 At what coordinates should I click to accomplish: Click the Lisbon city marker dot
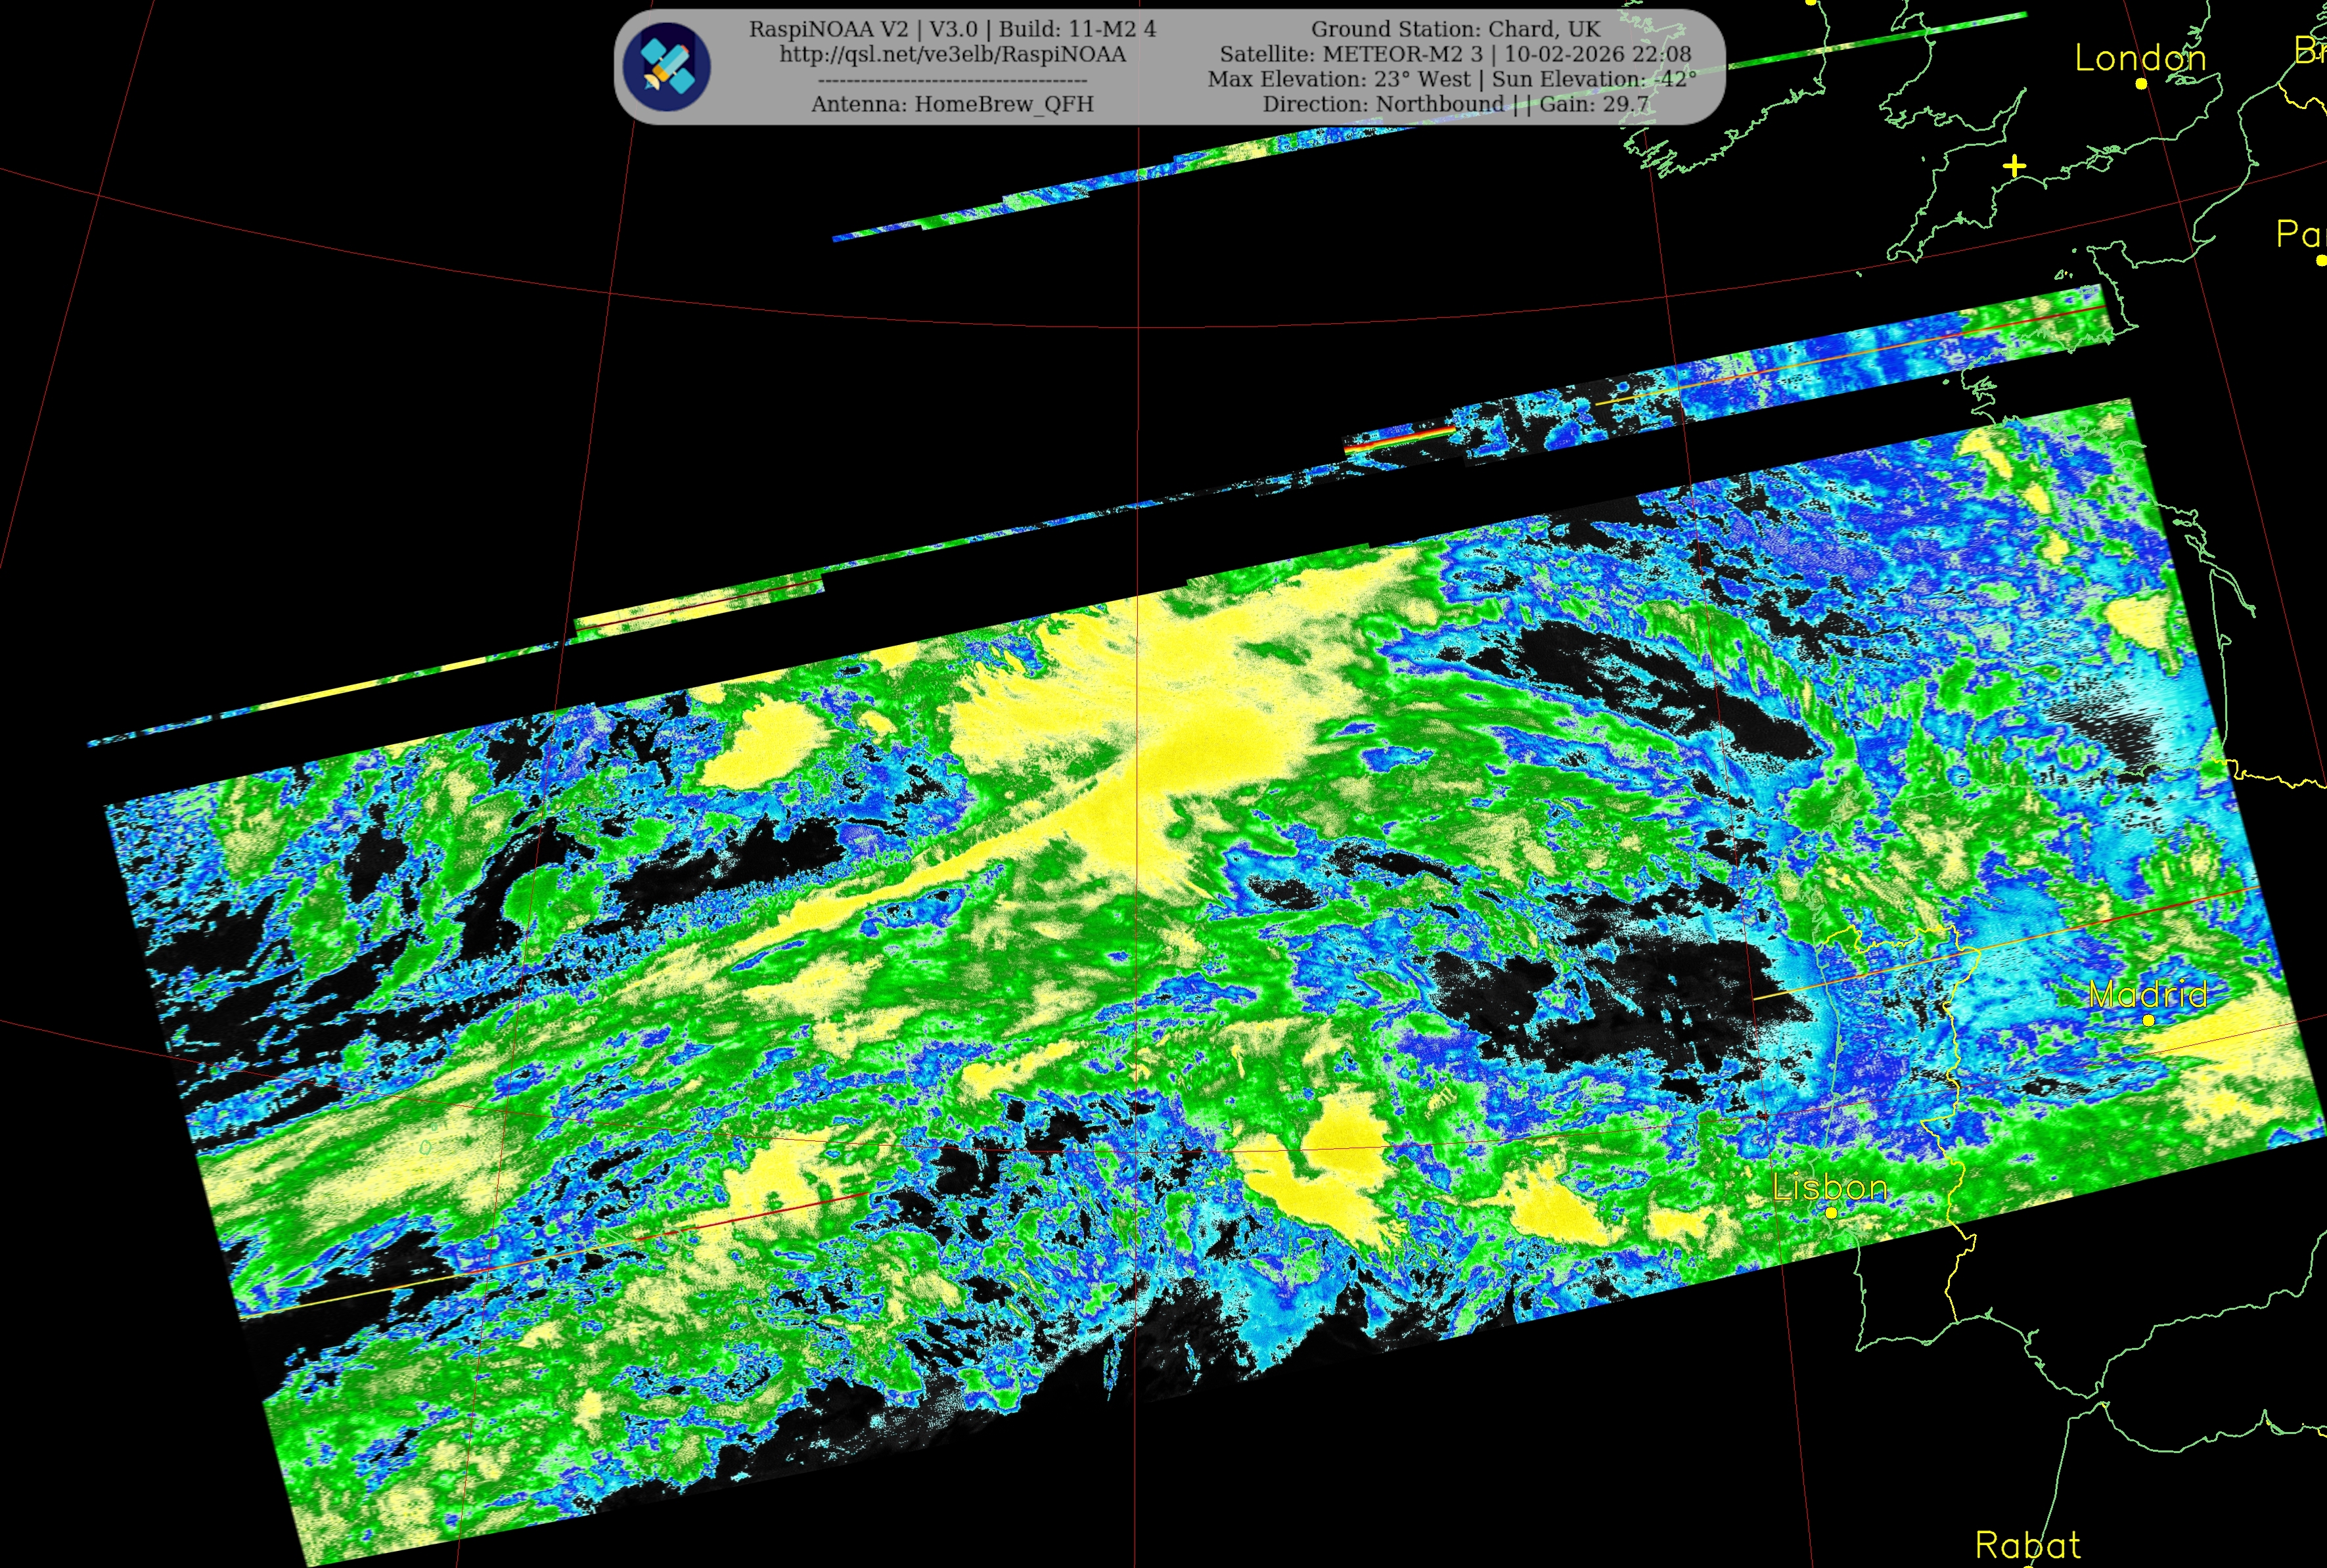coord(1831,1213)
